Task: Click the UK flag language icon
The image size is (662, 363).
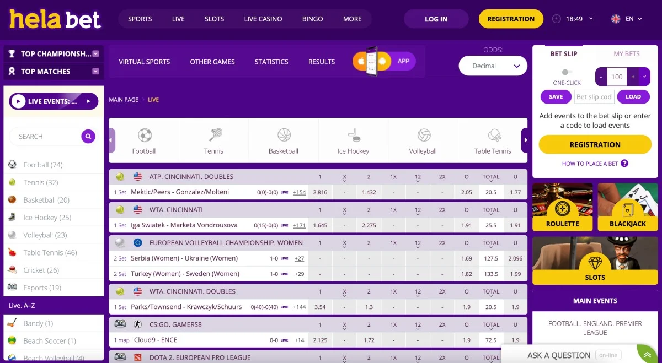Action: 616,19
